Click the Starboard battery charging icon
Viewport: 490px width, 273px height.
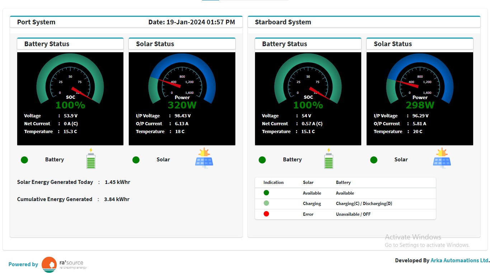329,159
